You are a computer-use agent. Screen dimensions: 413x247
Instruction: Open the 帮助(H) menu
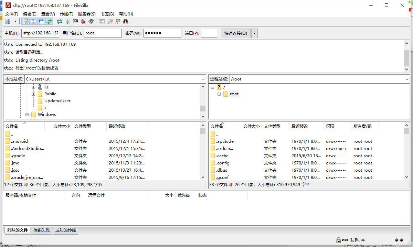(126, 14)
